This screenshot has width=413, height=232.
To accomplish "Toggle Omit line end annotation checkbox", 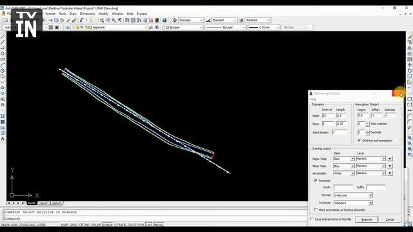I will click(x=359, y=140).
